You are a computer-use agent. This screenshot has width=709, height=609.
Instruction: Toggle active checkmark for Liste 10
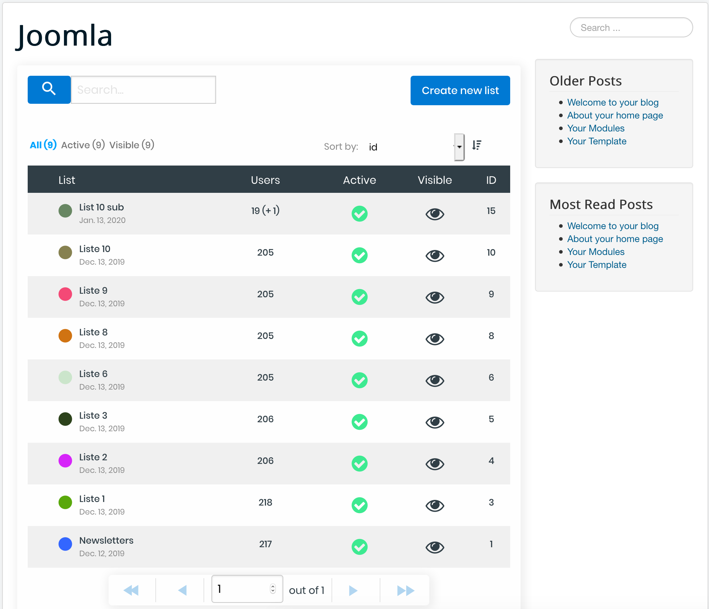tap(360, 255)
